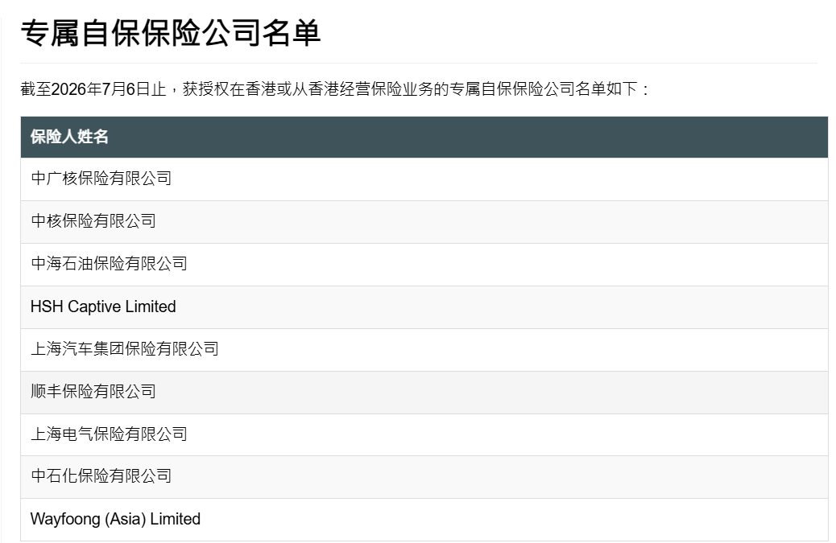
Task: Click the 中石化保险有限公司 row
Action: [424, 476]
